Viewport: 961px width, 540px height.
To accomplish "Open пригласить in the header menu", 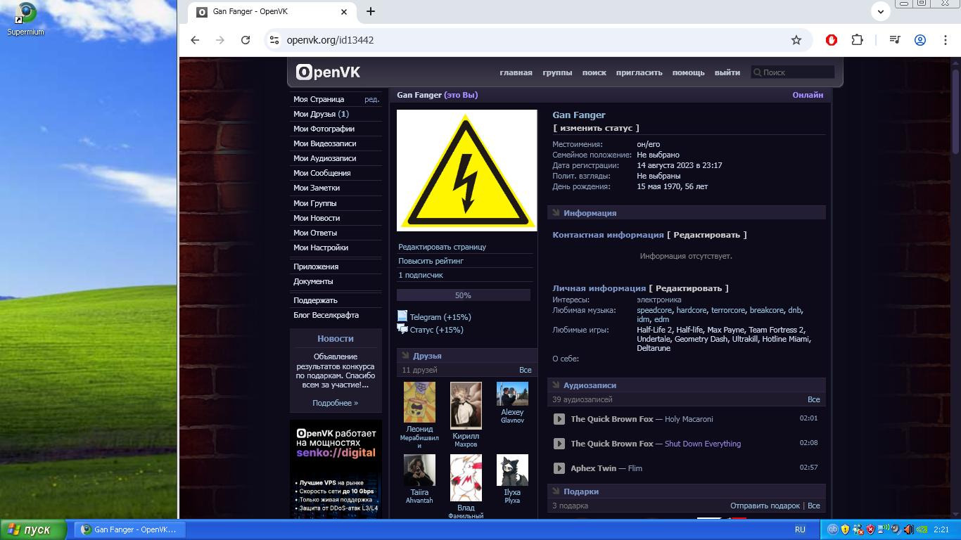I will coord(639,72).
